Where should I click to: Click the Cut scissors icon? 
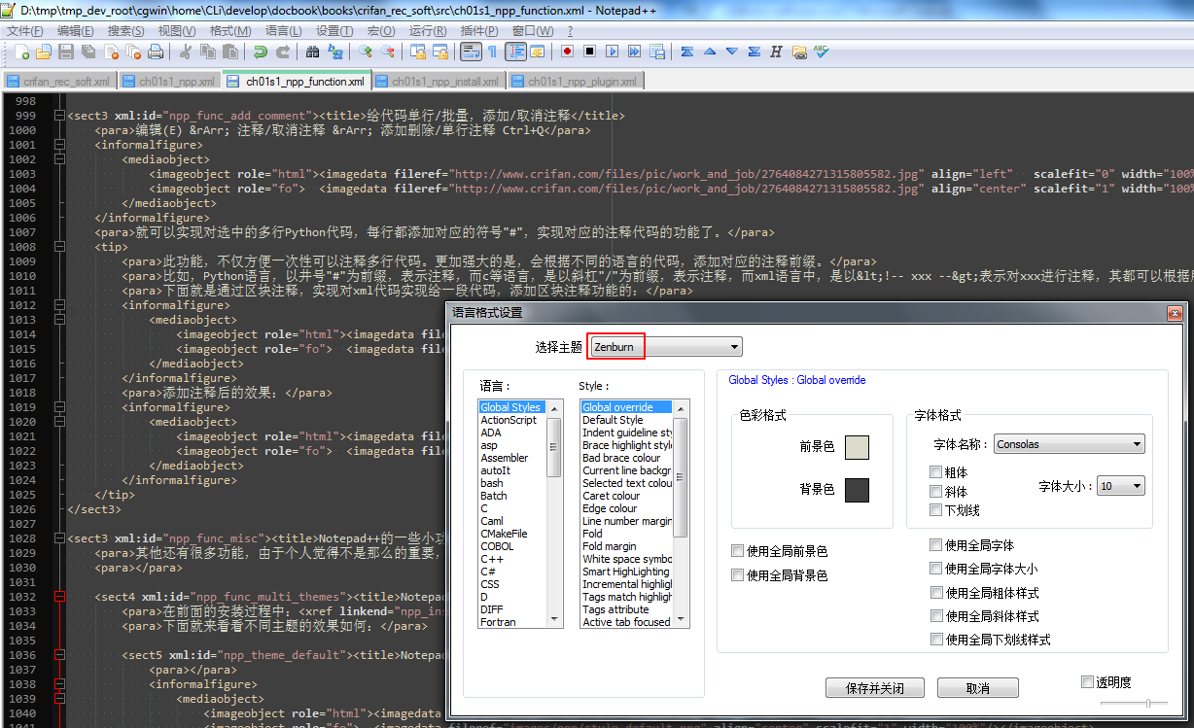pyautogui.click(x=185, y=52)
